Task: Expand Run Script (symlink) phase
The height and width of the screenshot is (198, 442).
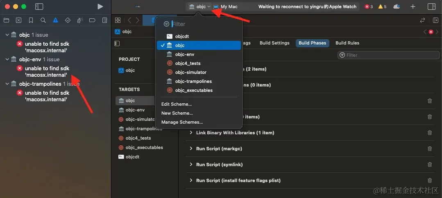Action: point(191,165)
